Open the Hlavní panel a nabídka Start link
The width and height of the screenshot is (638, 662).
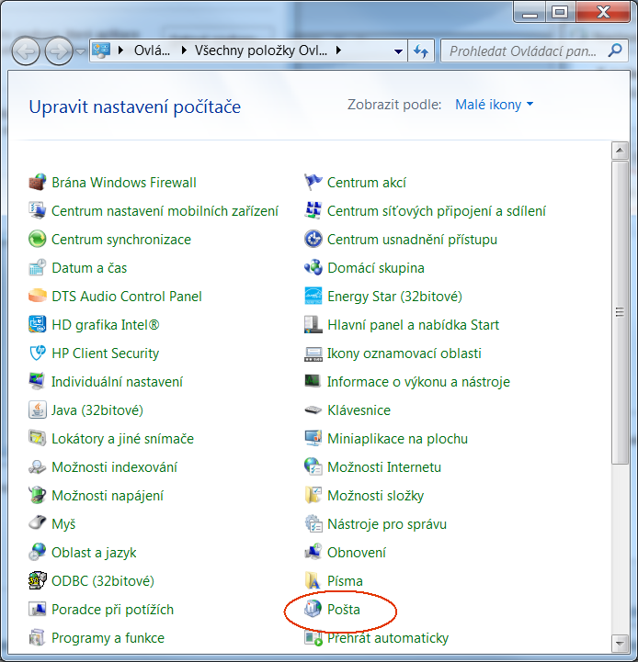(x=413, y=325)
